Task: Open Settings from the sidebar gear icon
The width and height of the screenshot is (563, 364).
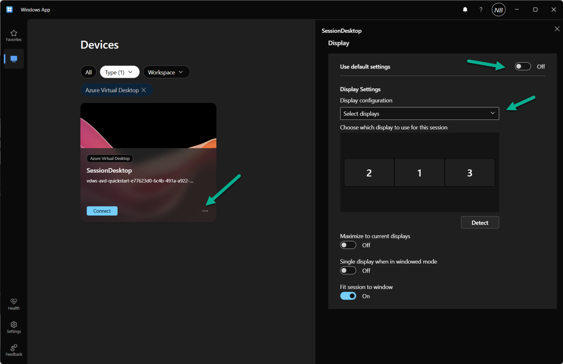Action: 14,327
